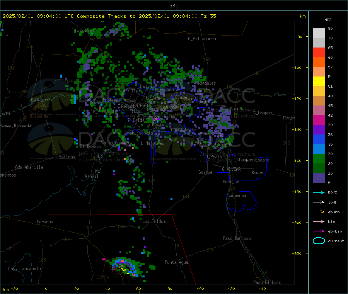
Task: Click the Paso_El_Loro label
Action: 267,282
